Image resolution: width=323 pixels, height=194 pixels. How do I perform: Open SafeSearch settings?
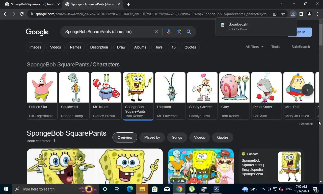click(301, 47)
